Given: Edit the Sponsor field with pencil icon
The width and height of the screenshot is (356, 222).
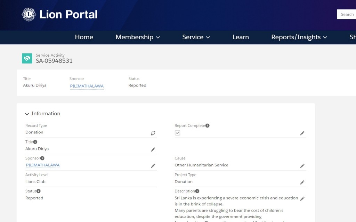Looking at the screenshot, I should coord(153,166).
